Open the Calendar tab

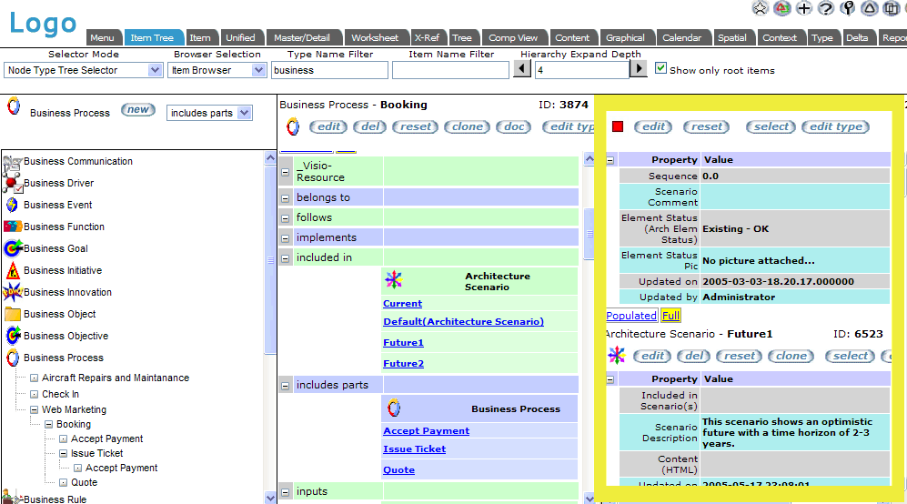point(681,38)
